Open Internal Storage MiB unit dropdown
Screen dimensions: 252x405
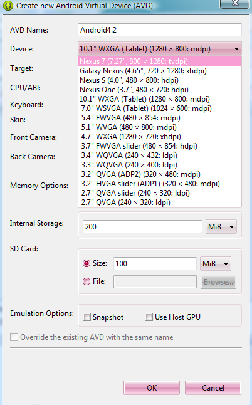pyautogui.click(x=221, y=227)
